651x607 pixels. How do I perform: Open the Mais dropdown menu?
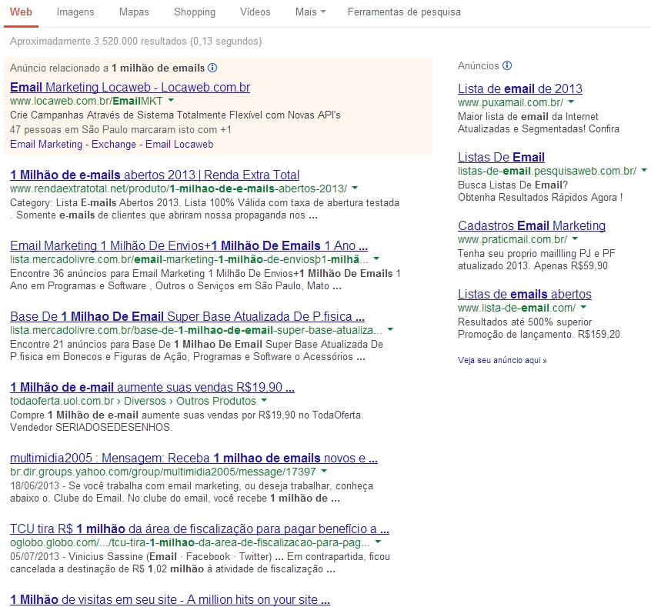pos(310,12)
